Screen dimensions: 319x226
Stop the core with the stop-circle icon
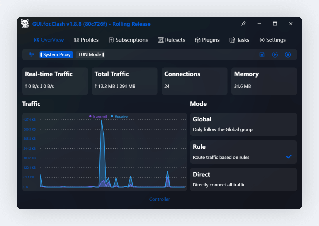click(x=288, y=54)
